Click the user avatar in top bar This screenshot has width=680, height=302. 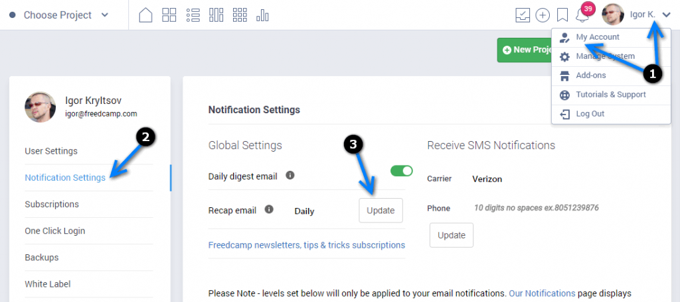pyautogui.click(x=613, y=15)
